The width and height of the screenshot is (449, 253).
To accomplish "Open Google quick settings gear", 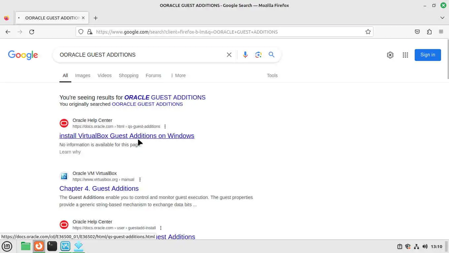I will pyautogui.click(x=390, y=55).
